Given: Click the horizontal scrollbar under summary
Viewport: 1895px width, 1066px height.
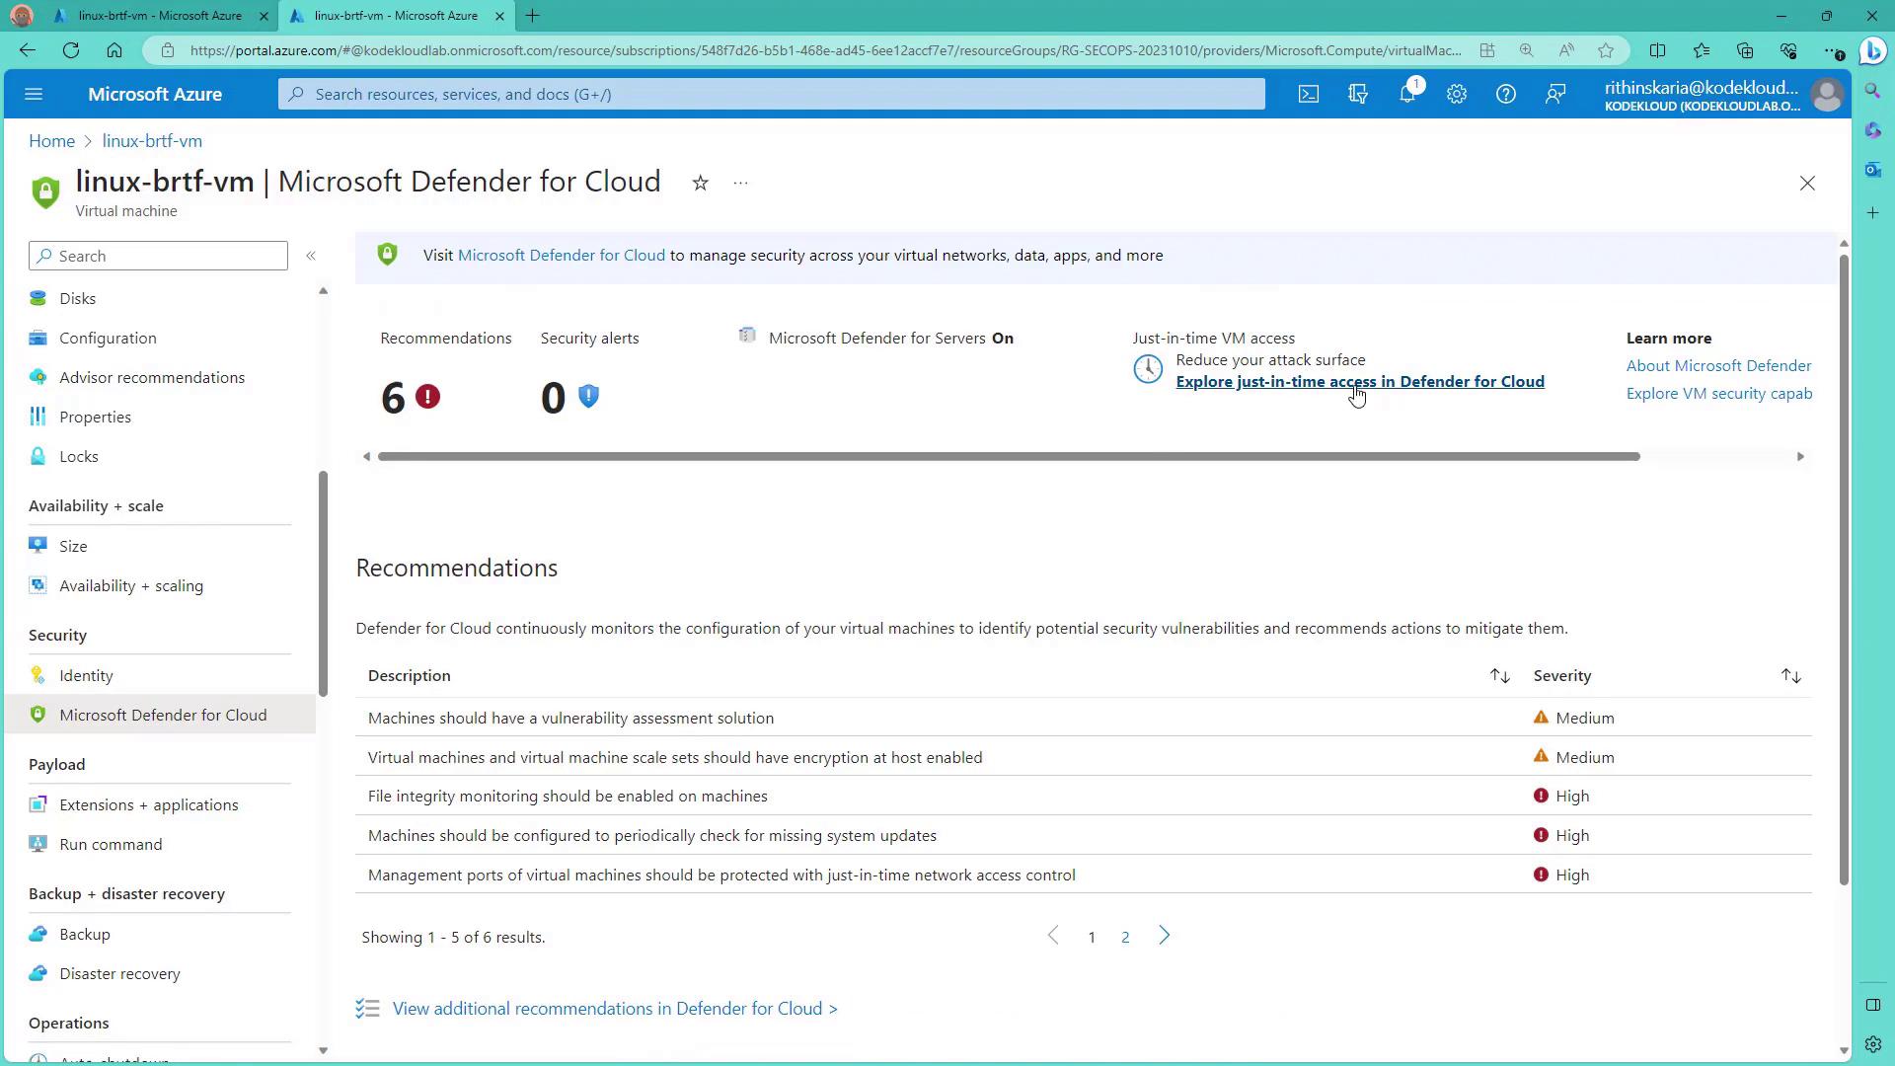Looking at the screenshot, I should pos(1007,457).
